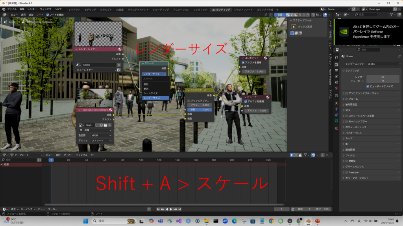Disable the ビューポートデノイズ checkbox

pos(368,86)
